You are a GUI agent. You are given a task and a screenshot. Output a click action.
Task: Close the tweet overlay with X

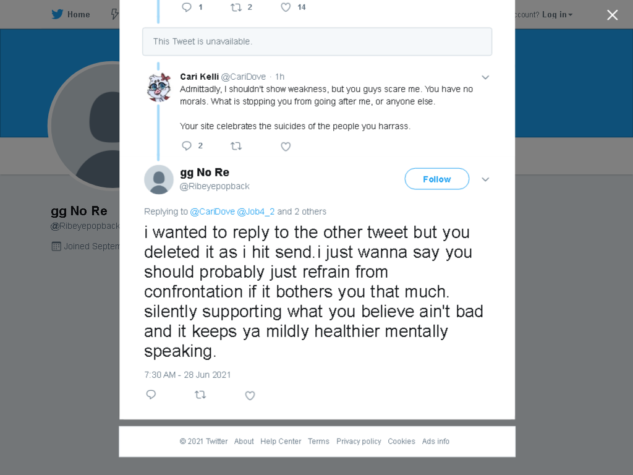pyautogui.click(x=613, y=15)
